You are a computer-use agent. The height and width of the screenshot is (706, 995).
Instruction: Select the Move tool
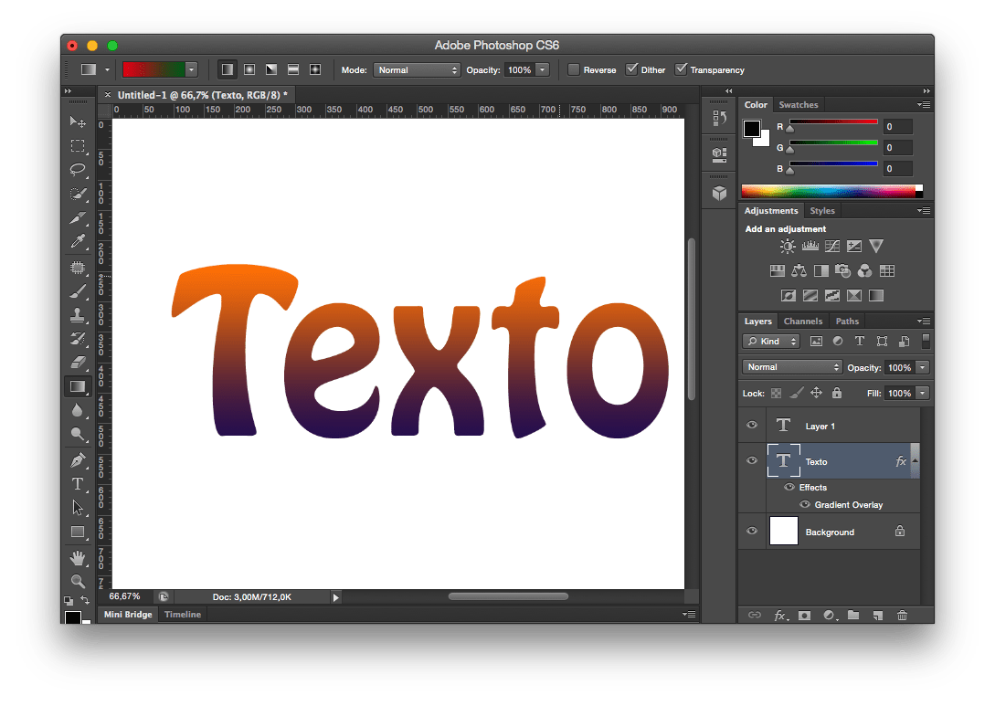(x=78, y=121)
